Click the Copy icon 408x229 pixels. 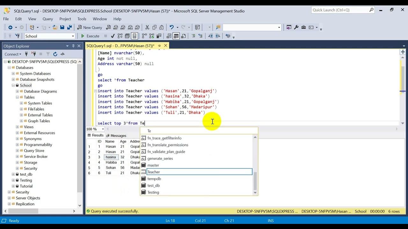154,27
